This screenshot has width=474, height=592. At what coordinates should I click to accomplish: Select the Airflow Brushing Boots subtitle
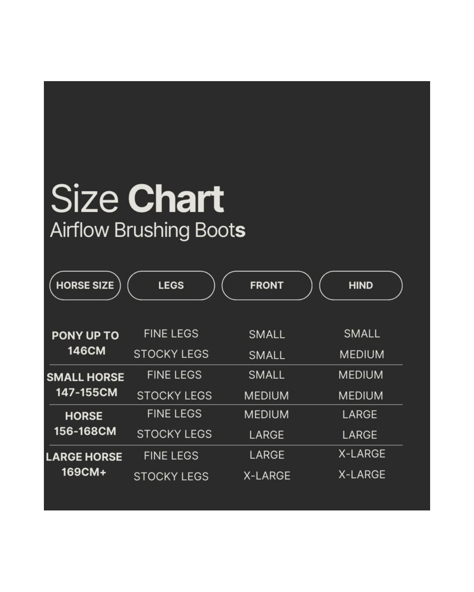pyautogui.click(x=147, y=230)
